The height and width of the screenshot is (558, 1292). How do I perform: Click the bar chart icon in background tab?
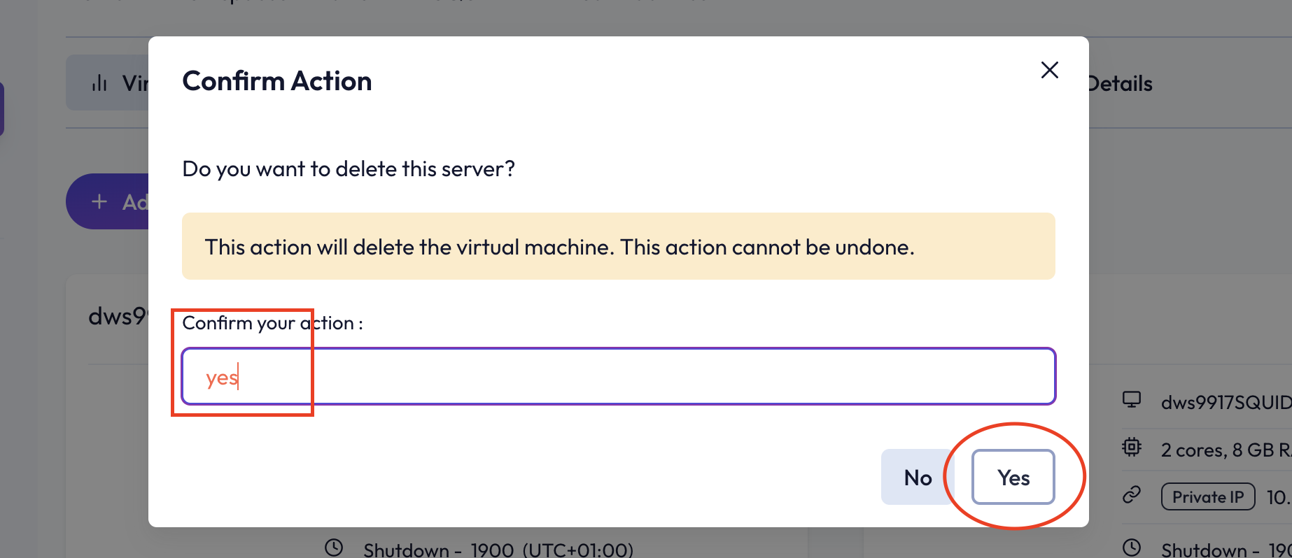pos(99,83)
